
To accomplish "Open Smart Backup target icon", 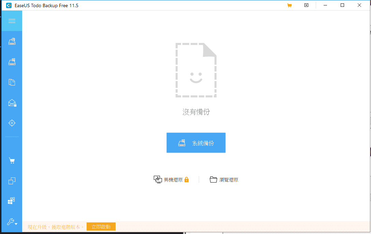I will (12, 123).
